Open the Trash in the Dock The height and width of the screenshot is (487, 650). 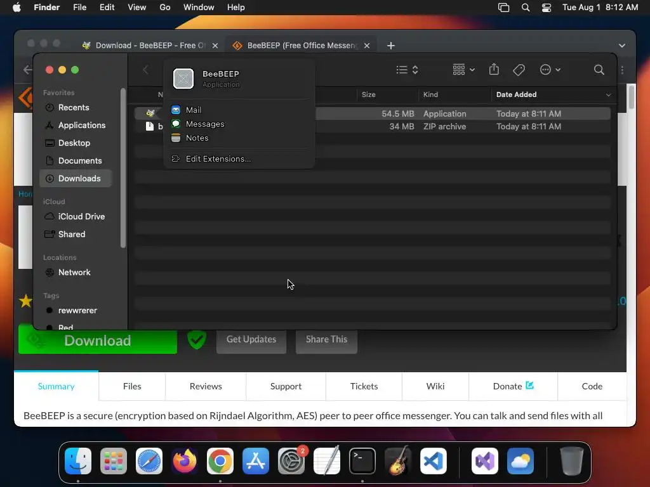[x=572, y=461]
